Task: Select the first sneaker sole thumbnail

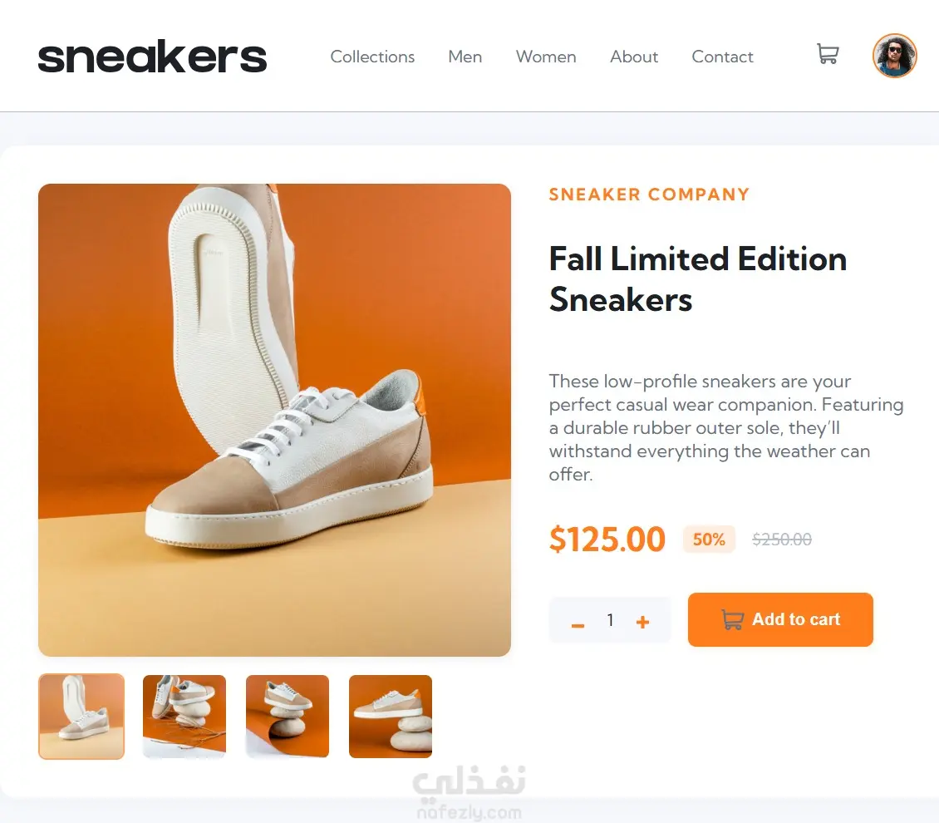Action: pyautogui.click(x=81, y=717)
